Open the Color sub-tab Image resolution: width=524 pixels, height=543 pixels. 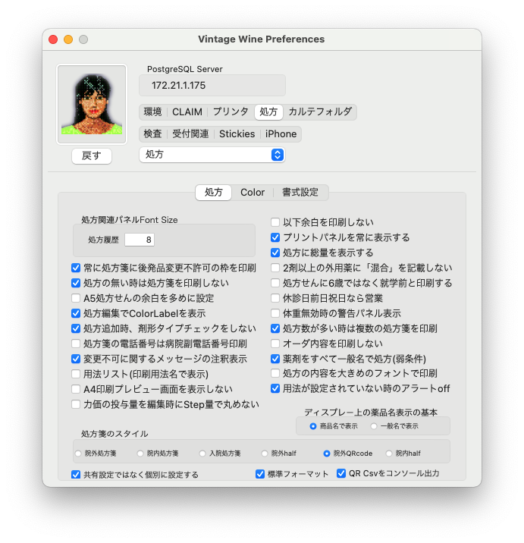click(x=253, y=192)
